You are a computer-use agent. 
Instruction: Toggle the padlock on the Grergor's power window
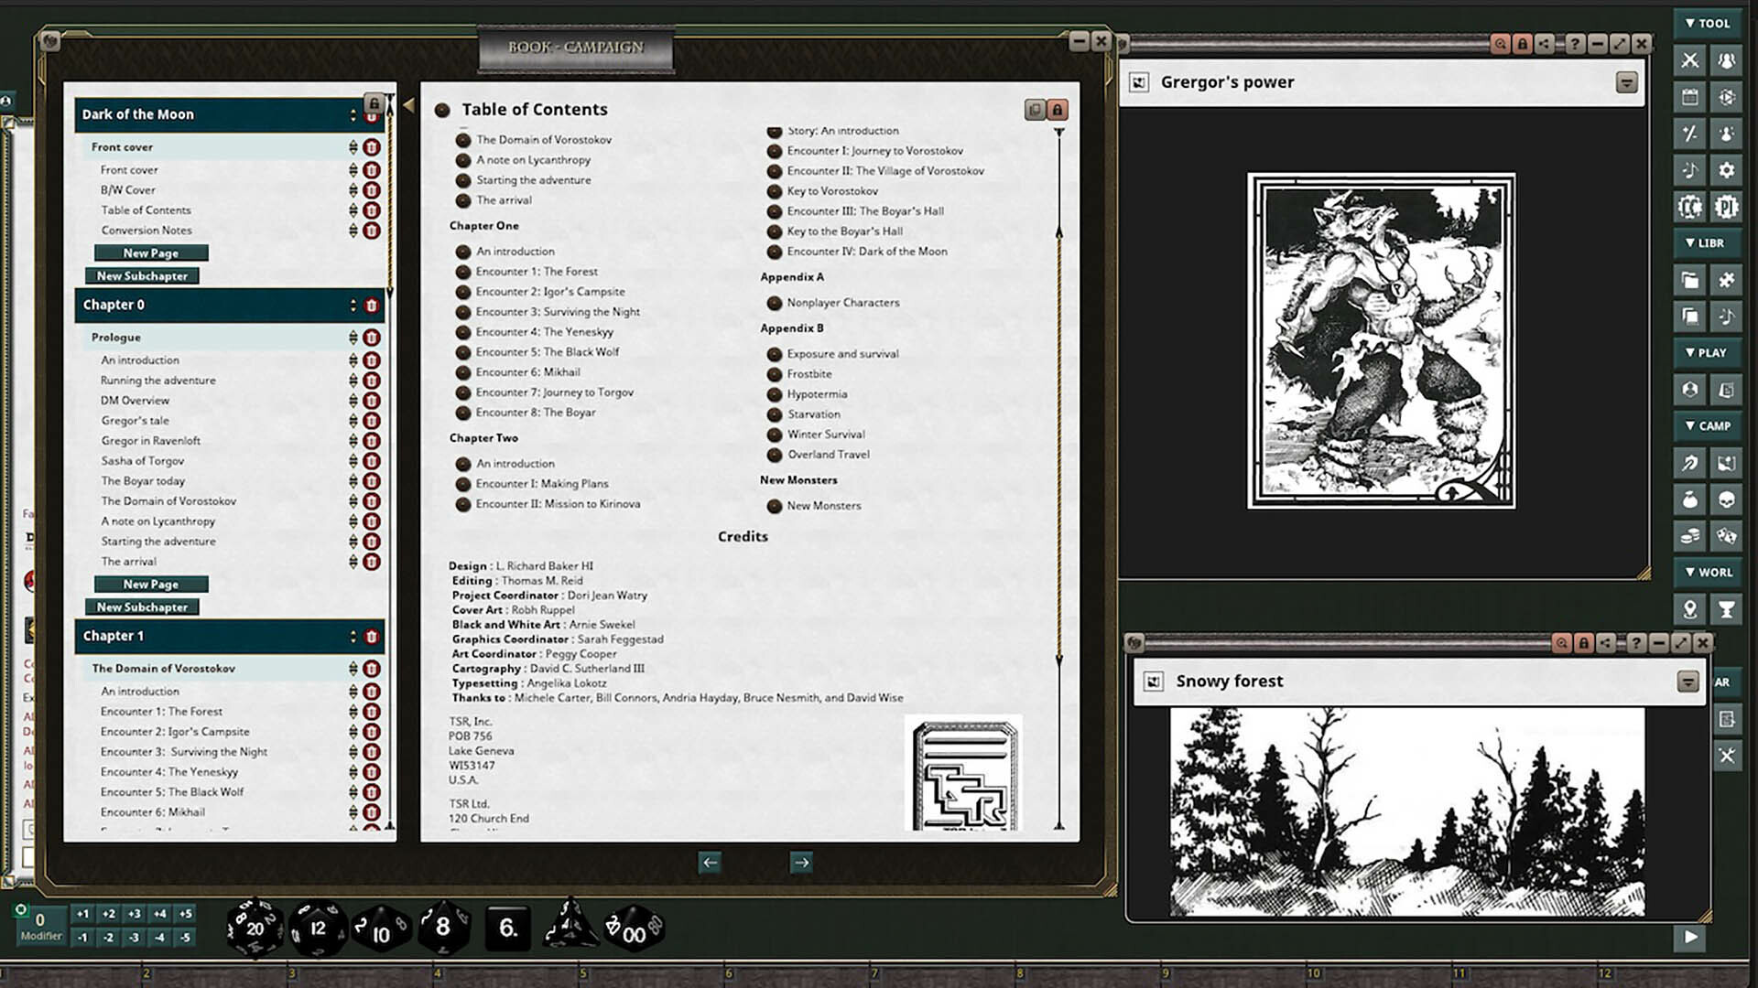click(1522, 44)
